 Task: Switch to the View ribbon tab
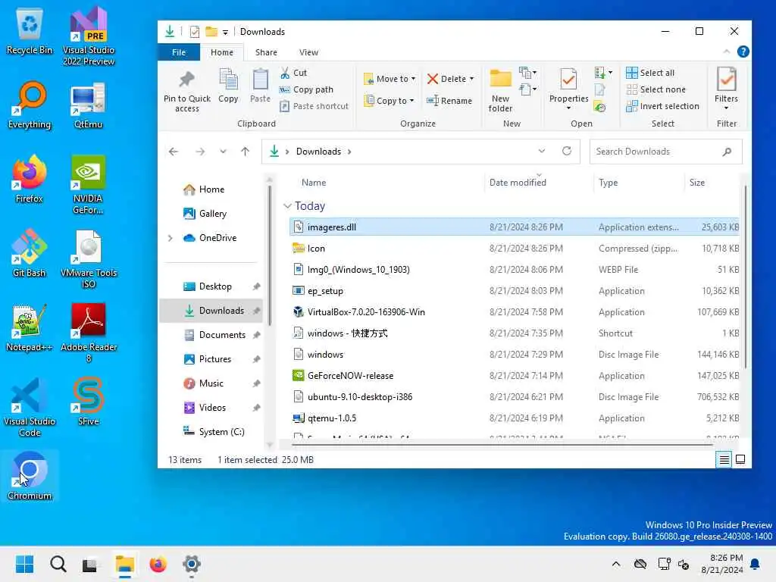pyautogui.click(x=309, y=52)
